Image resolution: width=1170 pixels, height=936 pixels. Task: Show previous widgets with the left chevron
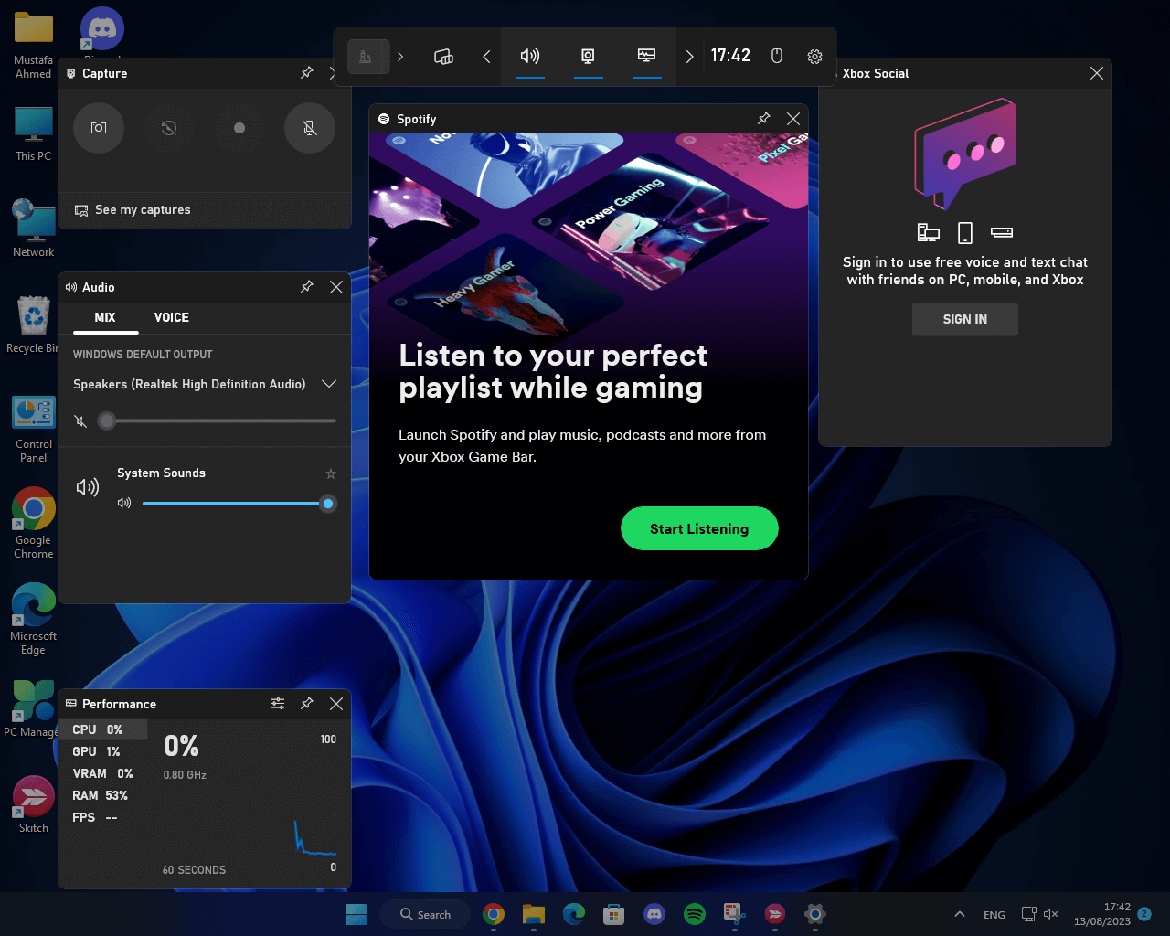[x=486, y=57]
